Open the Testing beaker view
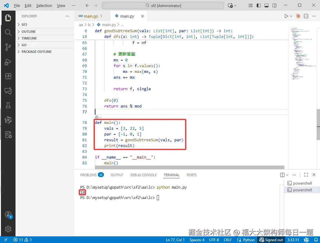The height and width of the screenshot is (243, 320). [x=8, y=105]
